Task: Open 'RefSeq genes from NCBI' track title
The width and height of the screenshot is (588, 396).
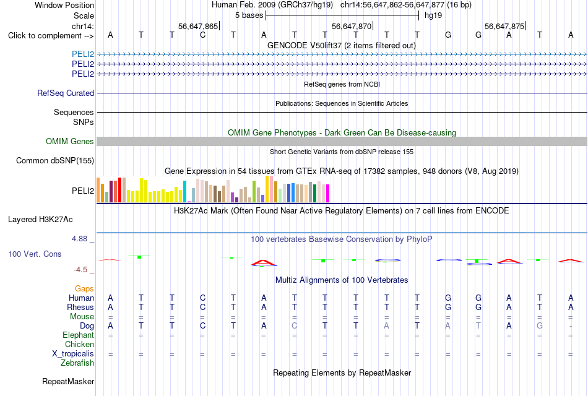Action: tap(342, 84)
